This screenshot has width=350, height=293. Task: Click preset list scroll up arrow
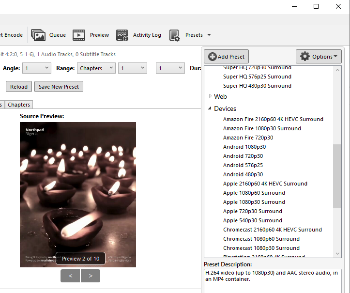click(x=337, y=70)
